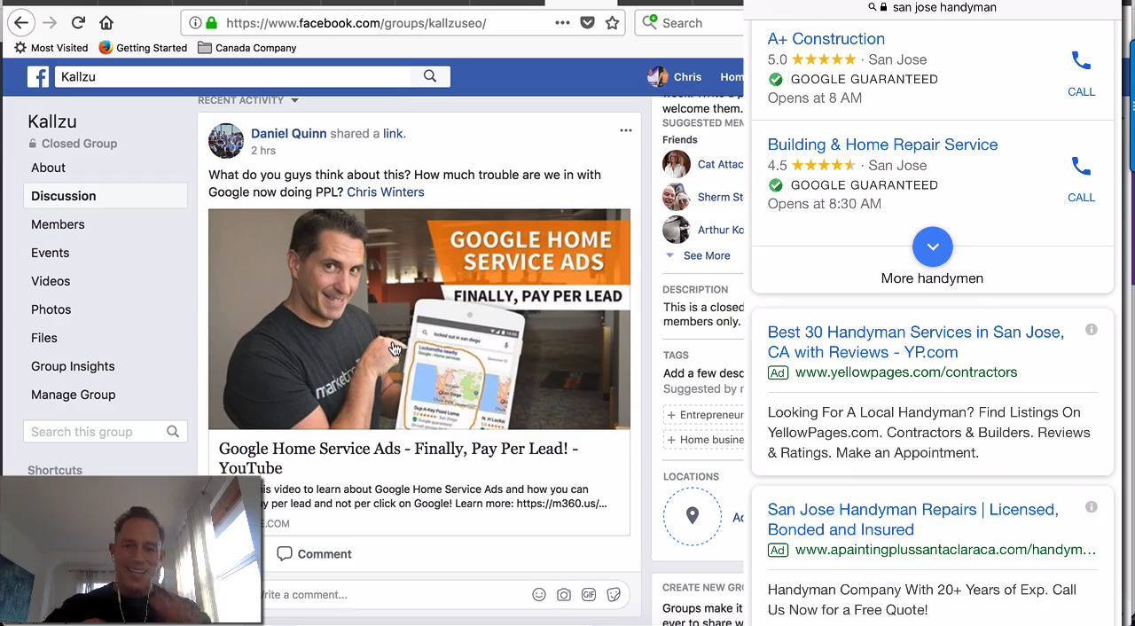Click the sticker icon in comment box
The image size is (1135, 626).
pos(614,595)
